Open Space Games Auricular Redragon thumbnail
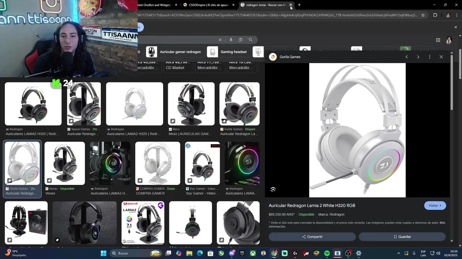This screenshot has width=462, height=259. pyautogui.click(x=84, y=104)
